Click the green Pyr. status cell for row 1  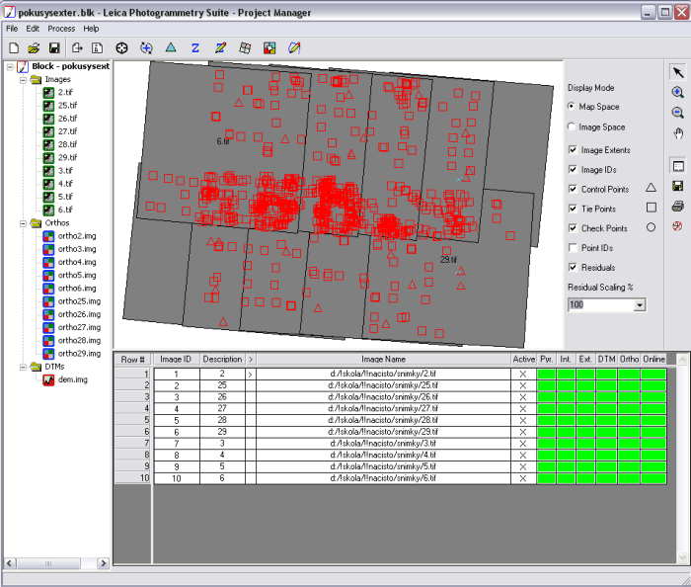coord(547,374)
